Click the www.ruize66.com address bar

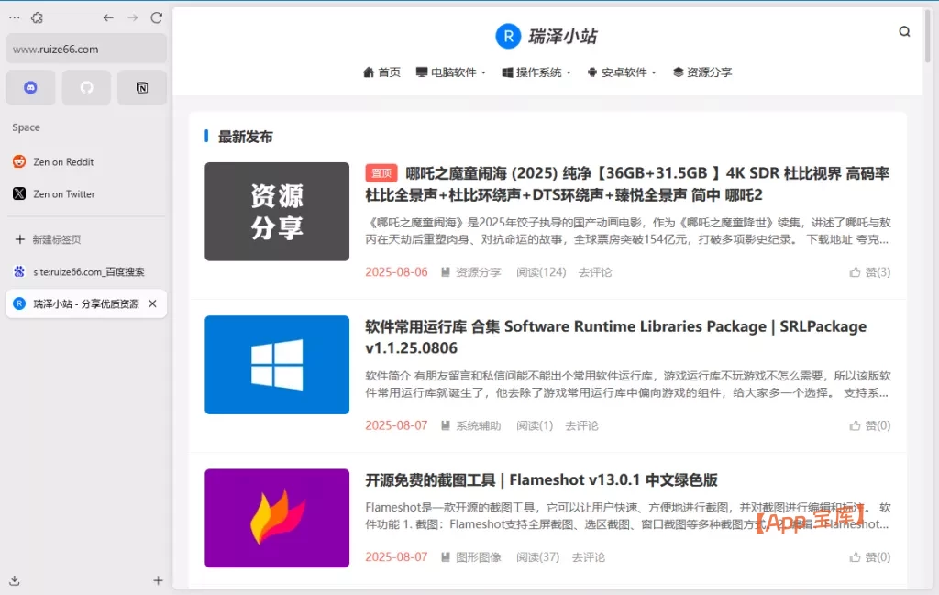85,48
